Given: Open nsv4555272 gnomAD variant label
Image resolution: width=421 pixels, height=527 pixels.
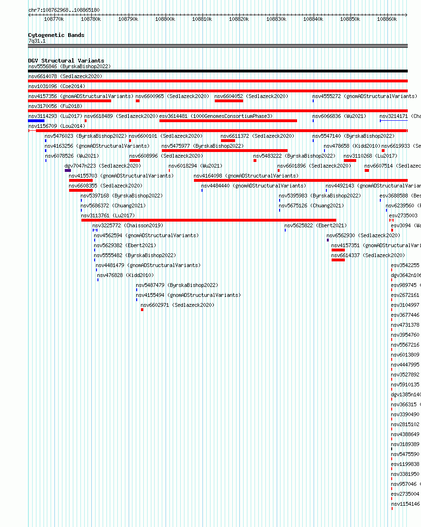Looking at the screenshot, I should (365, 96).
